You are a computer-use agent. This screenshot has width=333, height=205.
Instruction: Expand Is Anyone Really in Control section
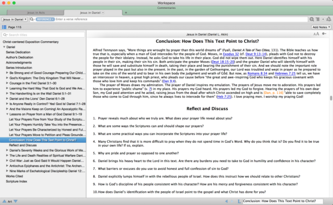pyautogui.click(x=7, y=103)
